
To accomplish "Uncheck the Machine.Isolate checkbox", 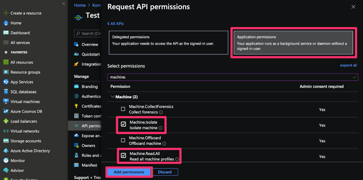I will pyautogui.click(x=124, y=124).
